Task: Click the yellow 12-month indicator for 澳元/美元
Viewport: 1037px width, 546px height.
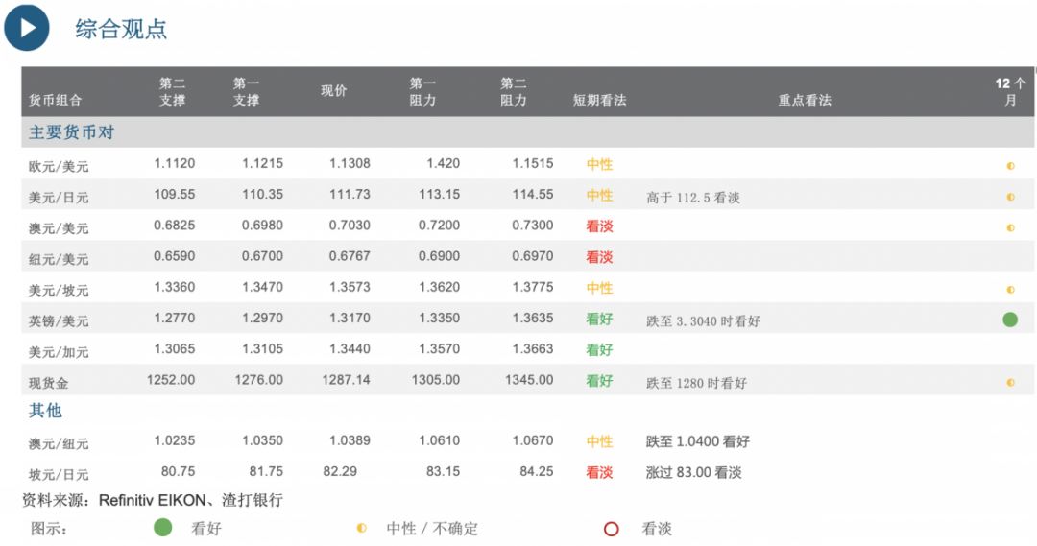Action: (1010, 227)
